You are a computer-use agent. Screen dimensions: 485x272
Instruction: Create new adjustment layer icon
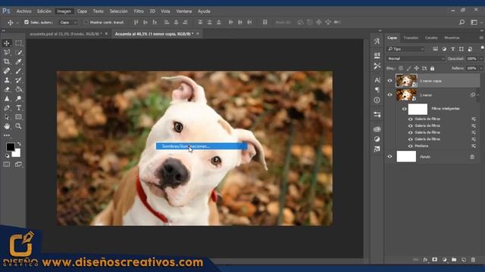pyautogui.click(x=445, y=260)
